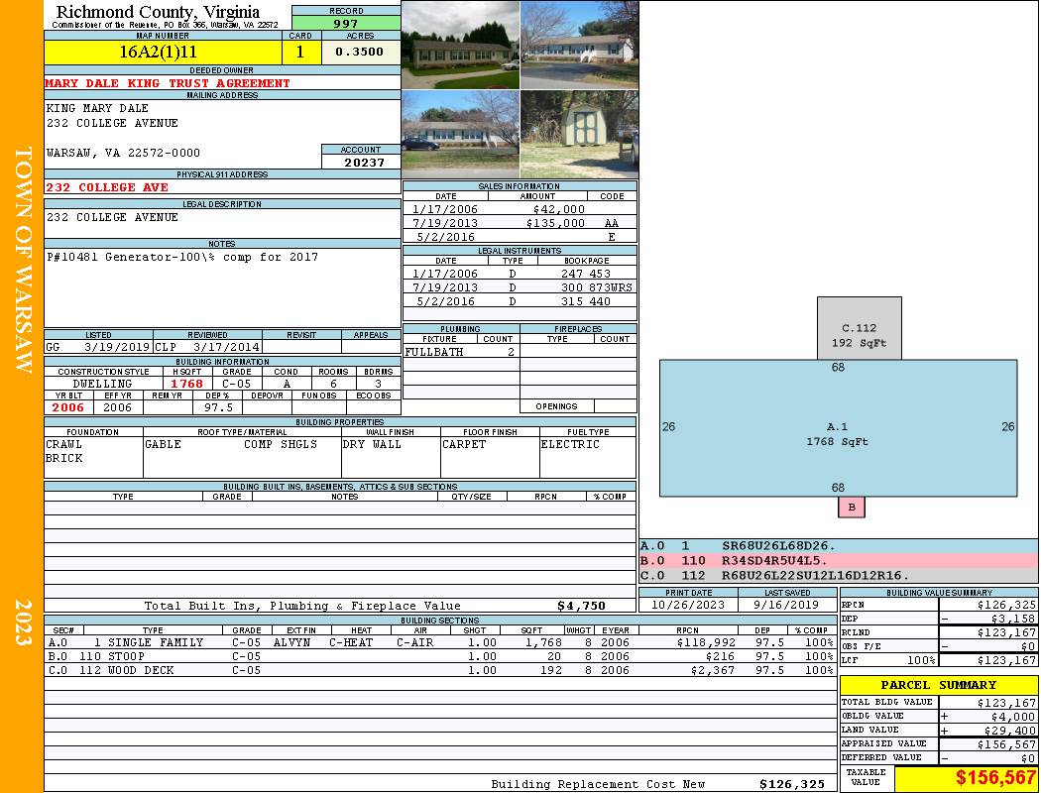Select the A.0 SINGLE FAMILY building row
This screenshot has width=1041, height=793.
[439, 642]
